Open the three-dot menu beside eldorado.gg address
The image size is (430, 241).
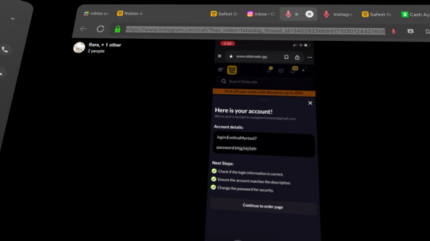(x=310, y=57)
